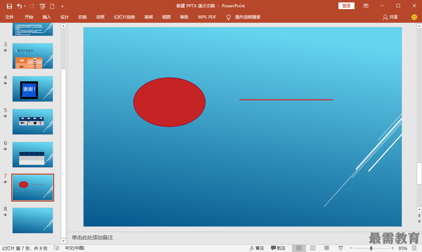The height and width of the screenshot is (252, 422).
Task: Click the 95% zoom level
Action: tap(403, 248)
